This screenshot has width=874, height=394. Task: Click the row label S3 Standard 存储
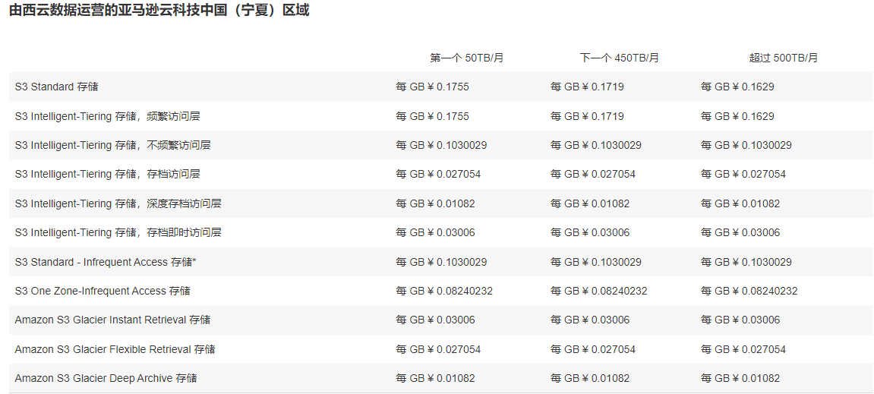point(57,87)
